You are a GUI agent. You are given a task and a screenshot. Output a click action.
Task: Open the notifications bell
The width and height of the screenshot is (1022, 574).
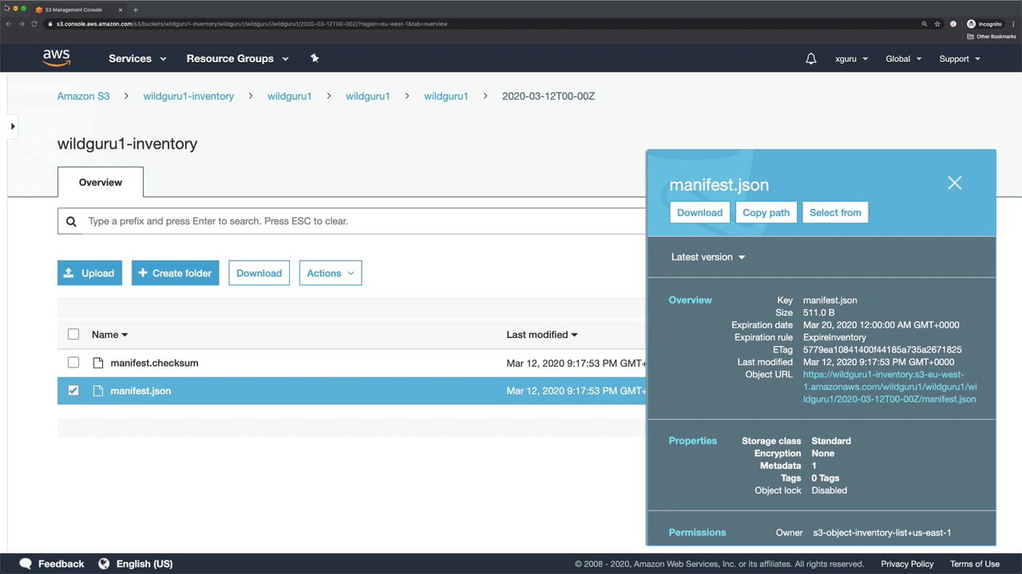pyautogui.click(x=811, y=59)
